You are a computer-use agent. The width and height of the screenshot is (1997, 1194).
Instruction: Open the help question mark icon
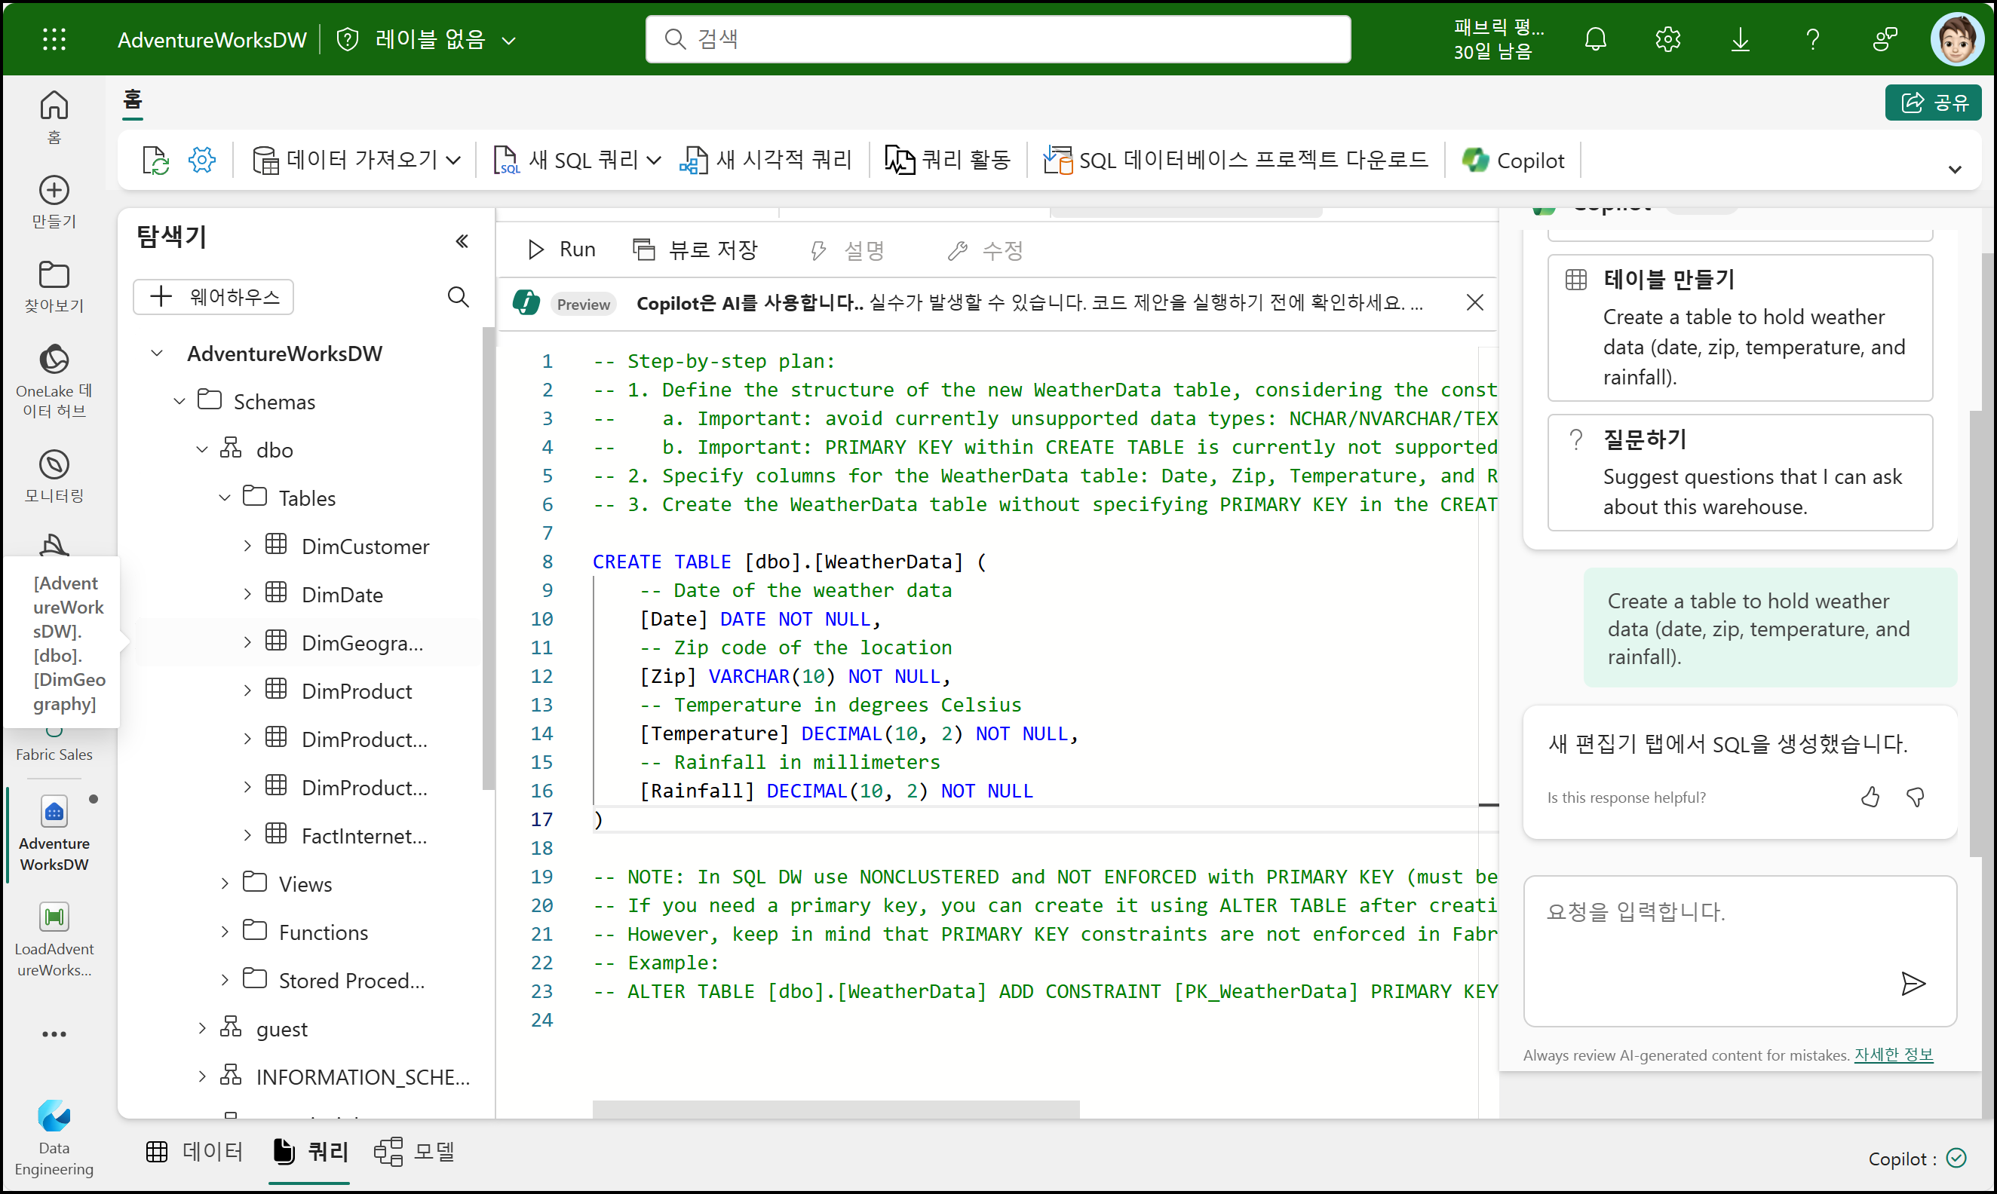tap(1813, 38)
